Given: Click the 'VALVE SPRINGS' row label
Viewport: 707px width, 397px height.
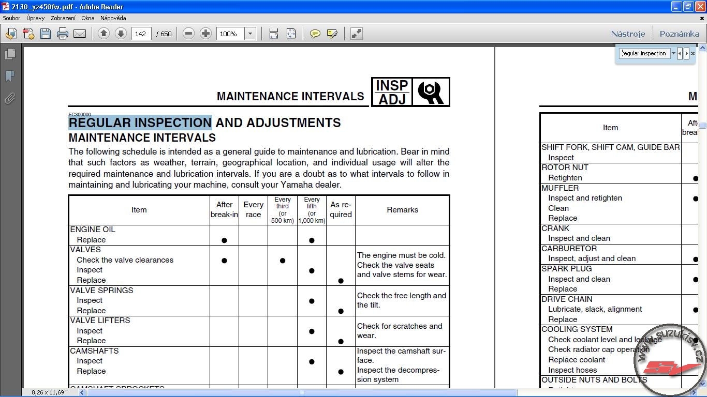Looking at the screenshot, I should point(101,291).
